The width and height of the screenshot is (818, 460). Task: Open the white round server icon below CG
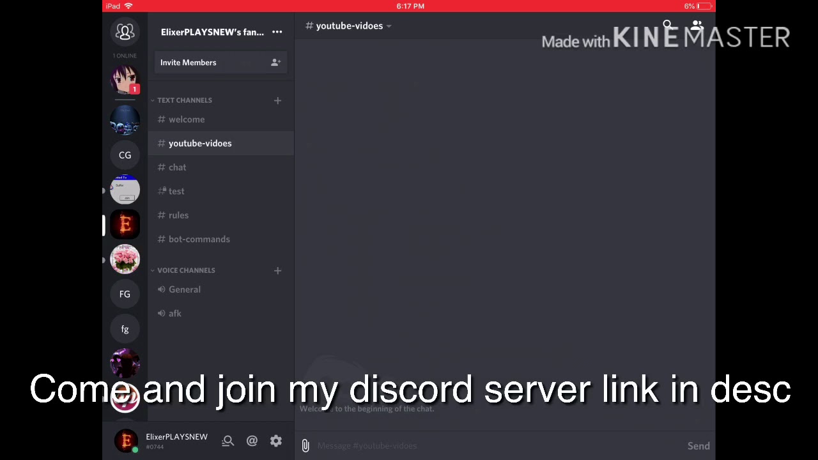click(x=125, y=190)
